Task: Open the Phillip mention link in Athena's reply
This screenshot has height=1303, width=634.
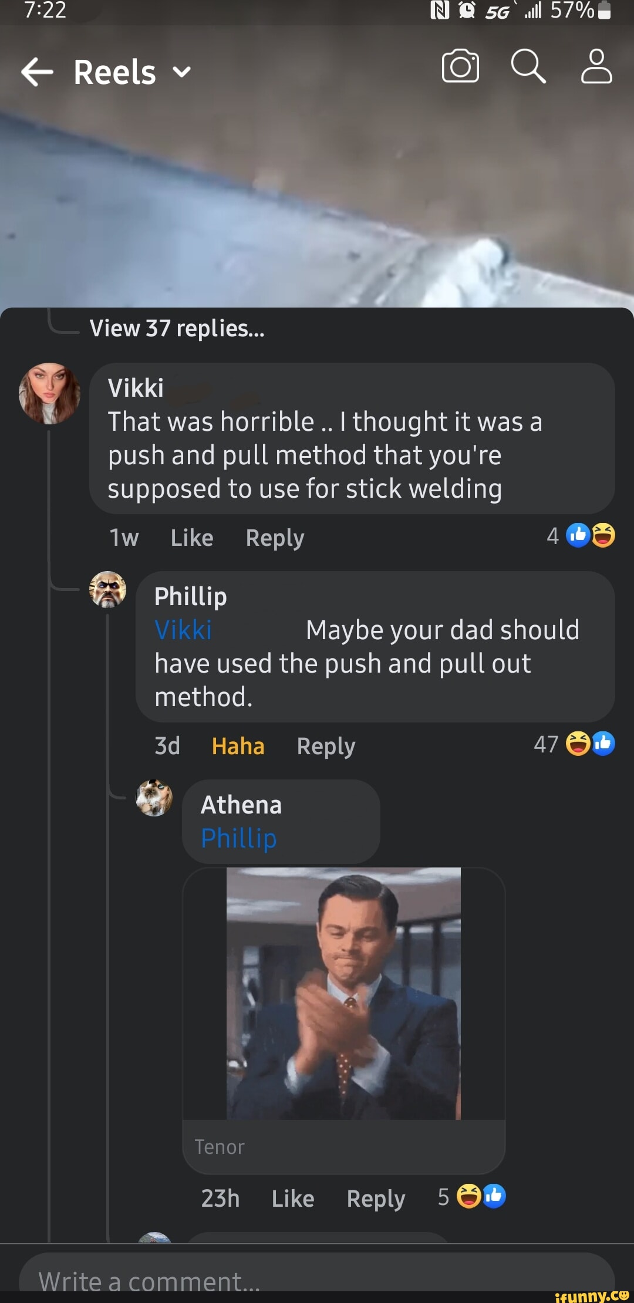Action: point(237,838)
